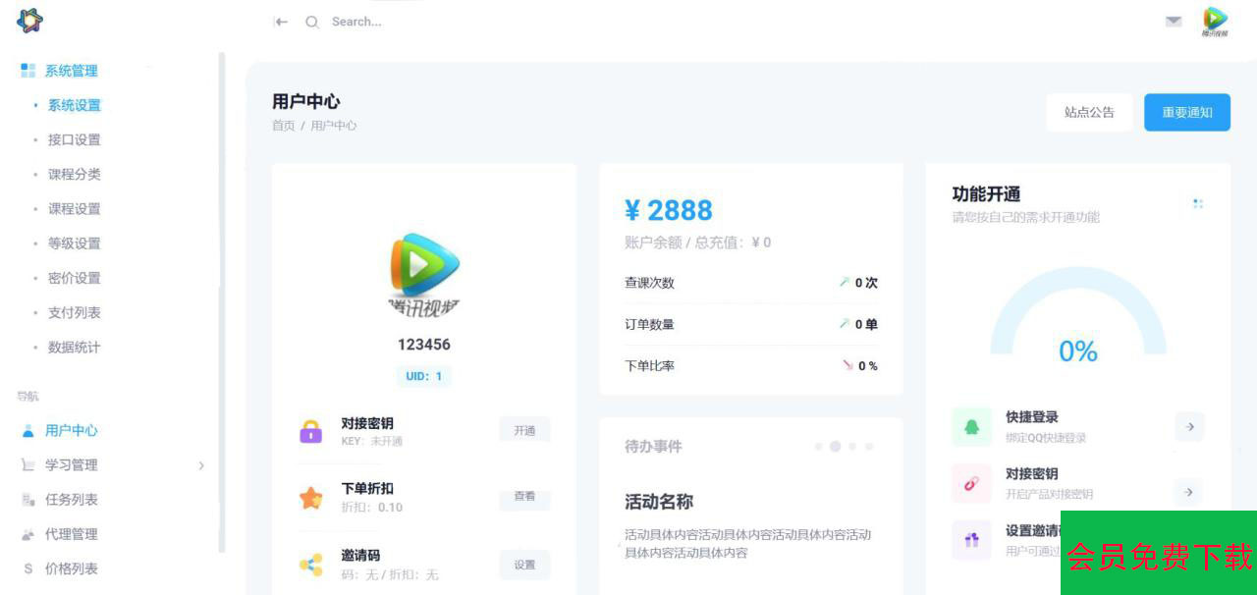Click the 站点公告 button
Image resolution: width=1257 pixels, height=595 pixels.
[1089, 113]
